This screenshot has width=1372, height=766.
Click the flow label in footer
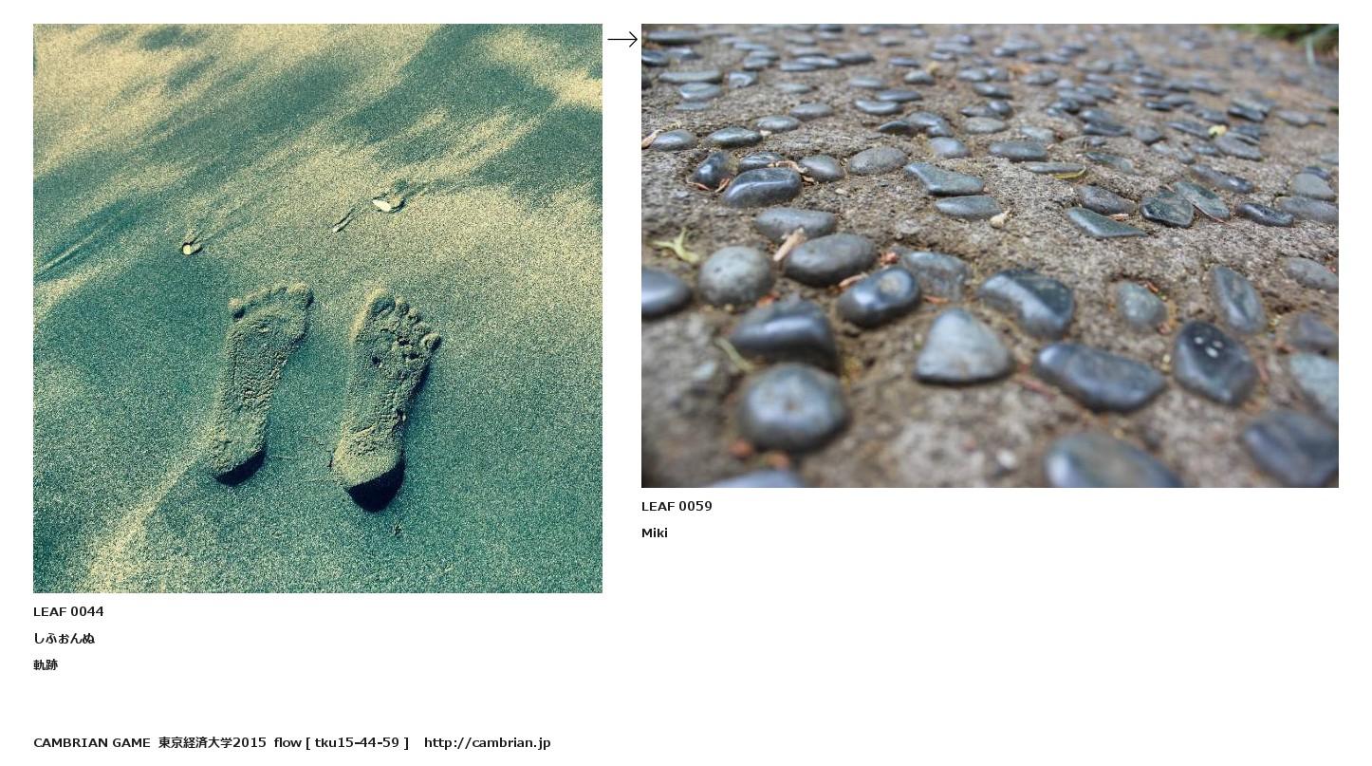pos(287,743)
